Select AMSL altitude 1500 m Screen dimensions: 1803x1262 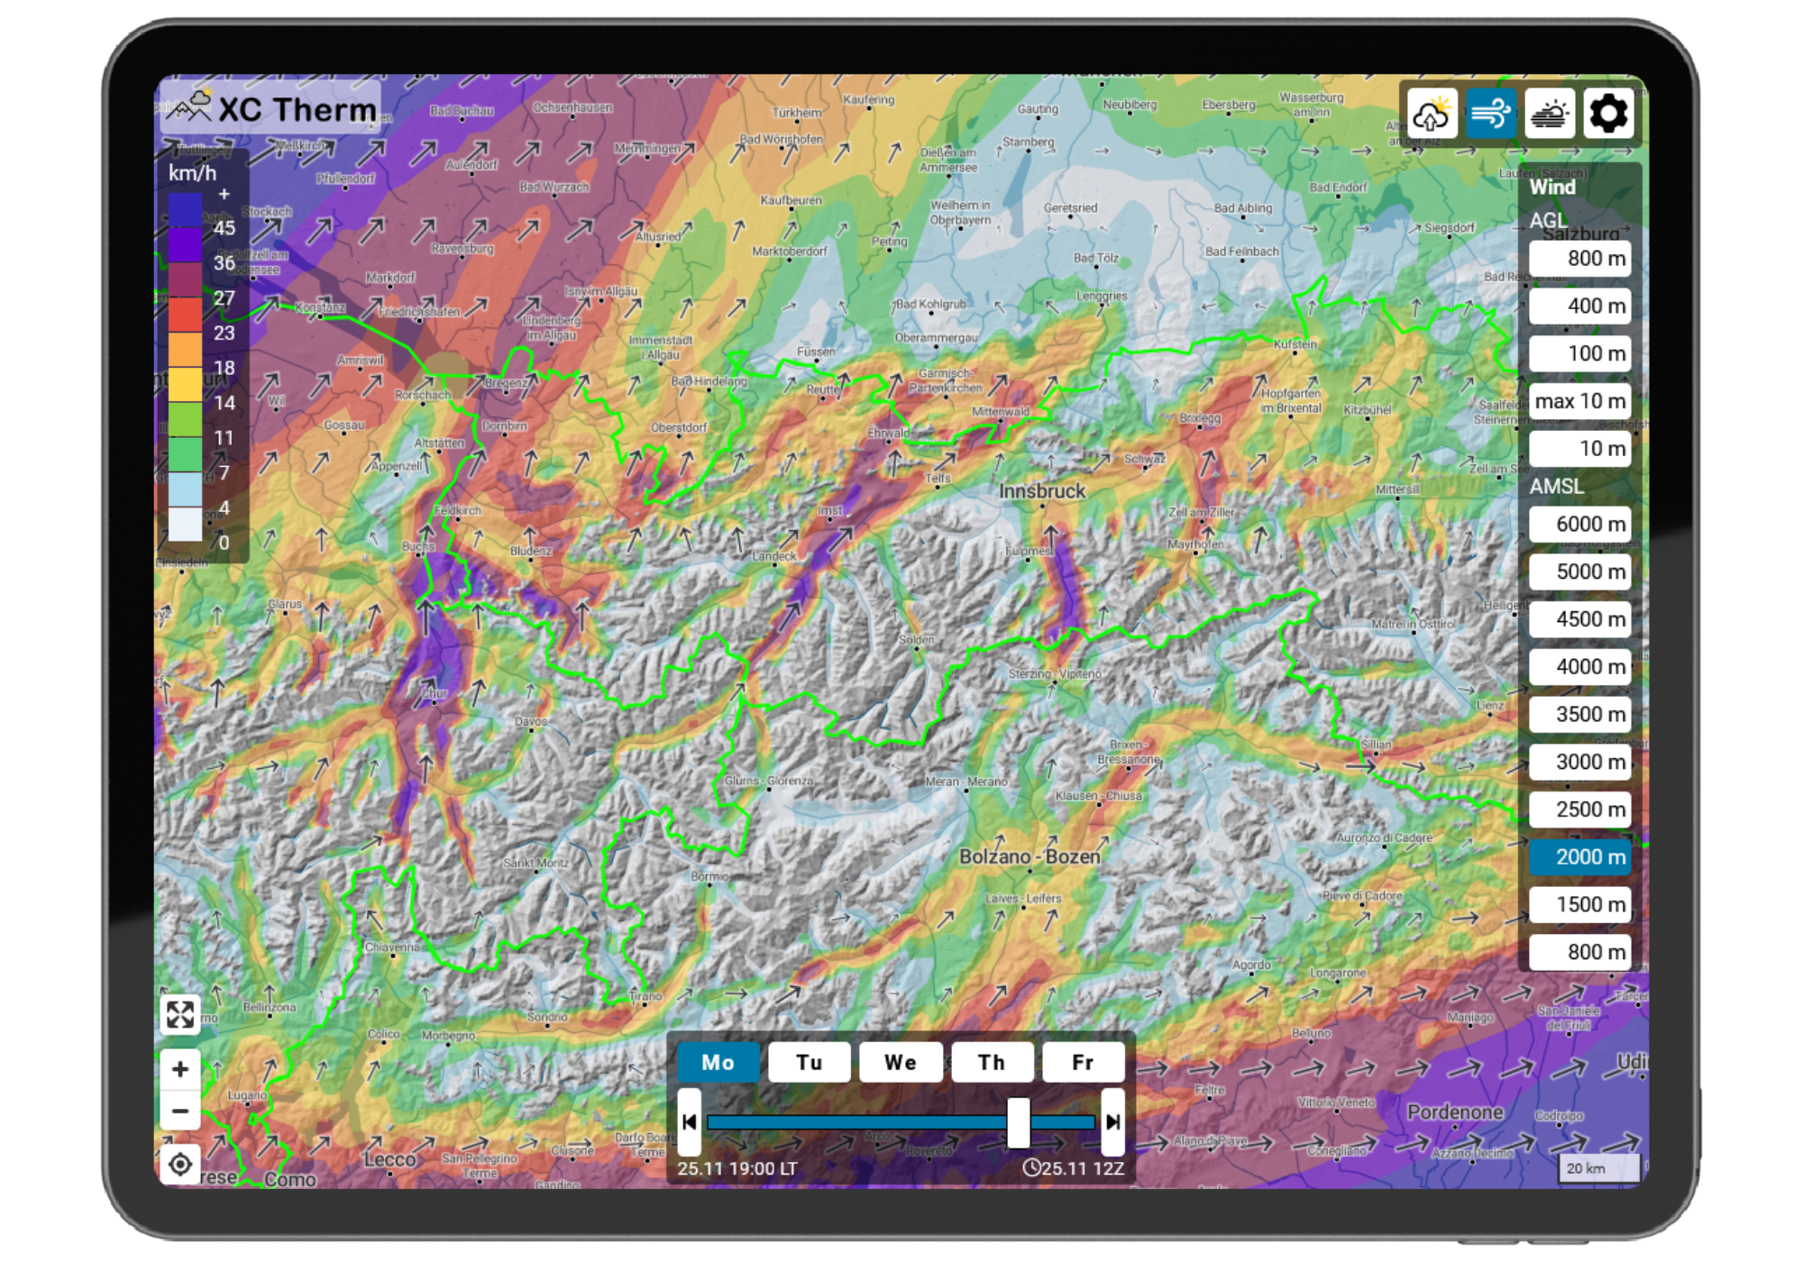point(1580,904)
